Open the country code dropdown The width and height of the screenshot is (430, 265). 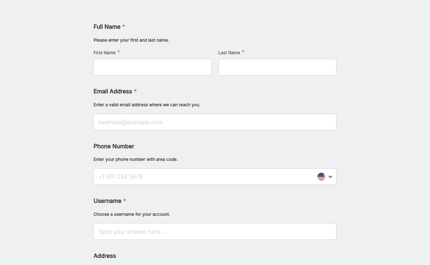click(325, 176)
